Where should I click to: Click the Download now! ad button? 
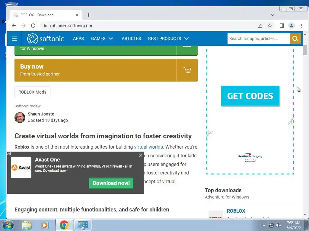[111, 183]
